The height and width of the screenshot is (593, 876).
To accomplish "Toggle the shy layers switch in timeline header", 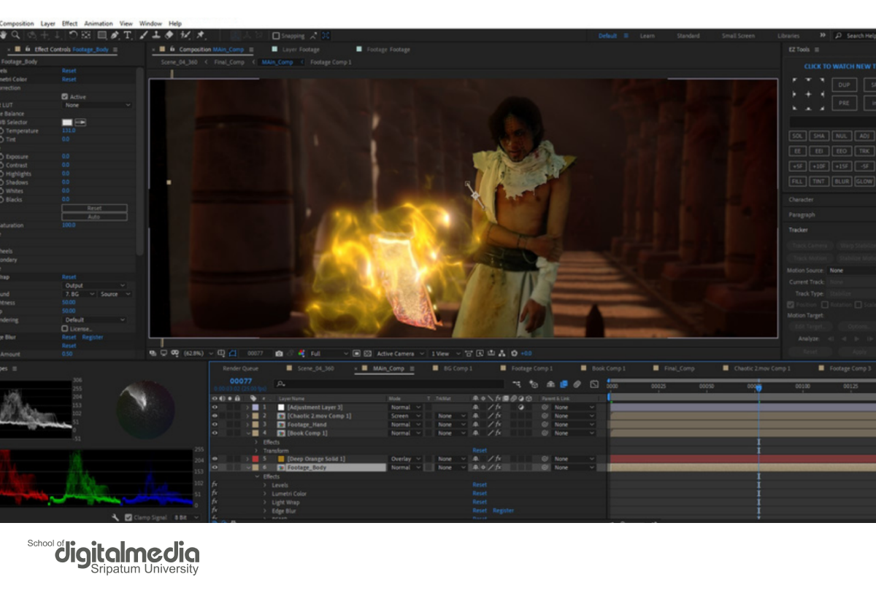I will click(550, 384).
